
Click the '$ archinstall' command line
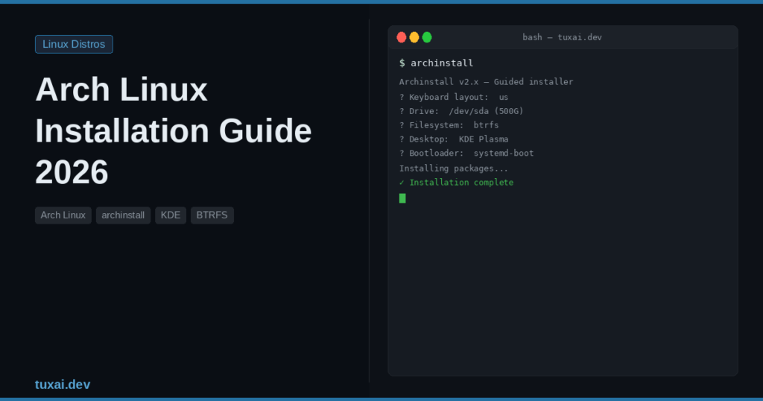tap(436, 63)
